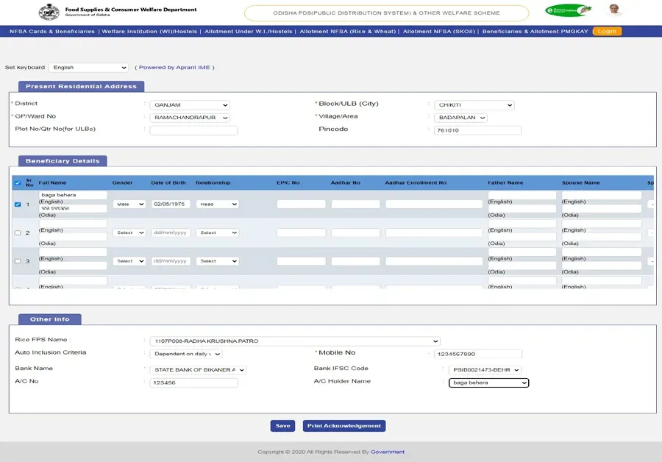
Task: Click row 1 Spouse Name English field
Action: coord(601,195)
